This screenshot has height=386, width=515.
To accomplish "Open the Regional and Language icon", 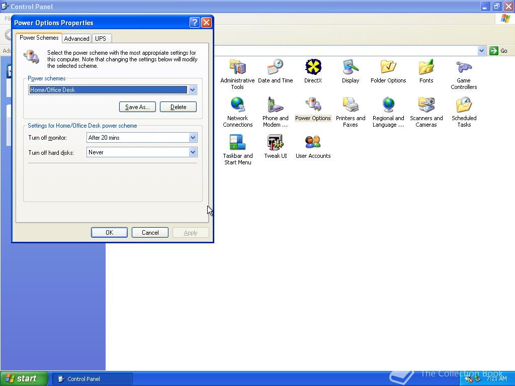I will [x=388, y=112].
